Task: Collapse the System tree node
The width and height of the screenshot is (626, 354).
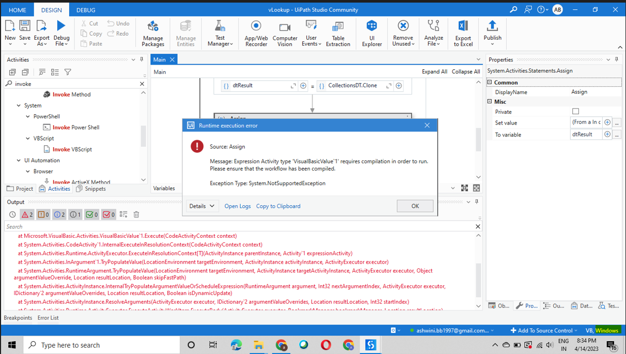Action: (x=19, y=105)
